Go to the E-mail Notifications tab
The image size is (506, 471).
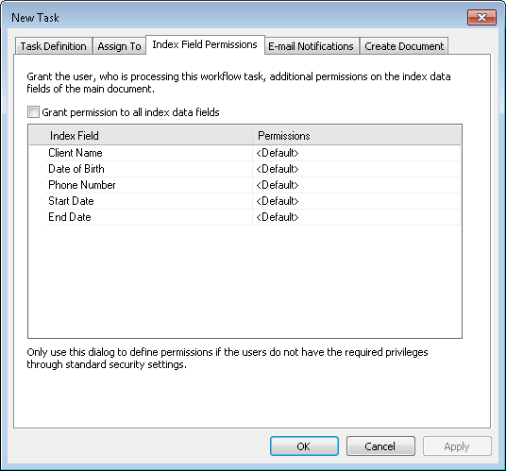(x=312, y=46)
